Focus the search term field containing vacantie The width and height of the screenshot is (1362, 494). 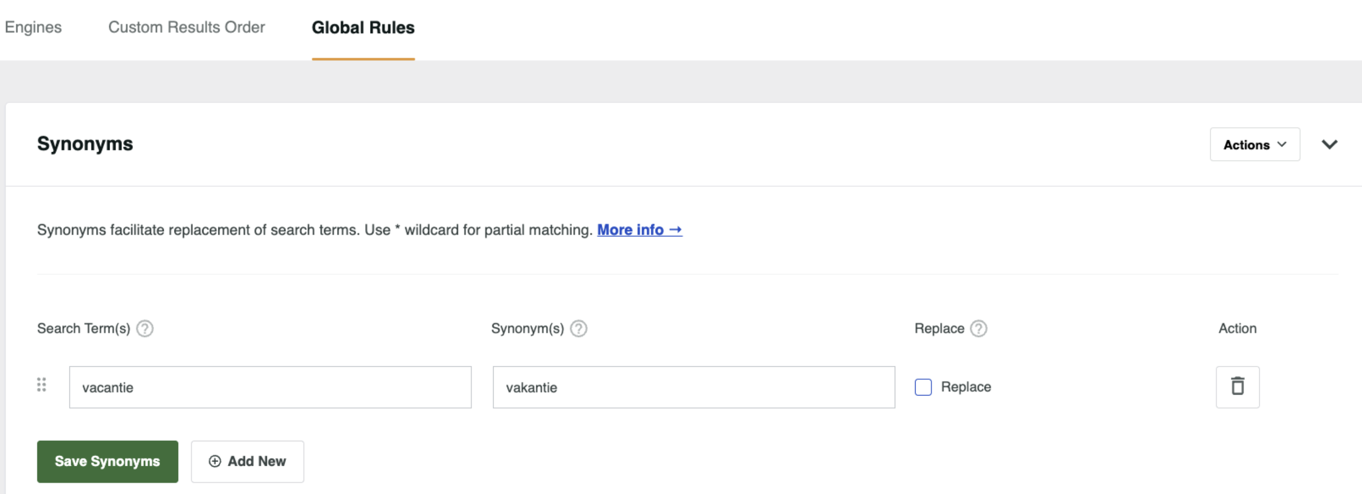point(270,387)
